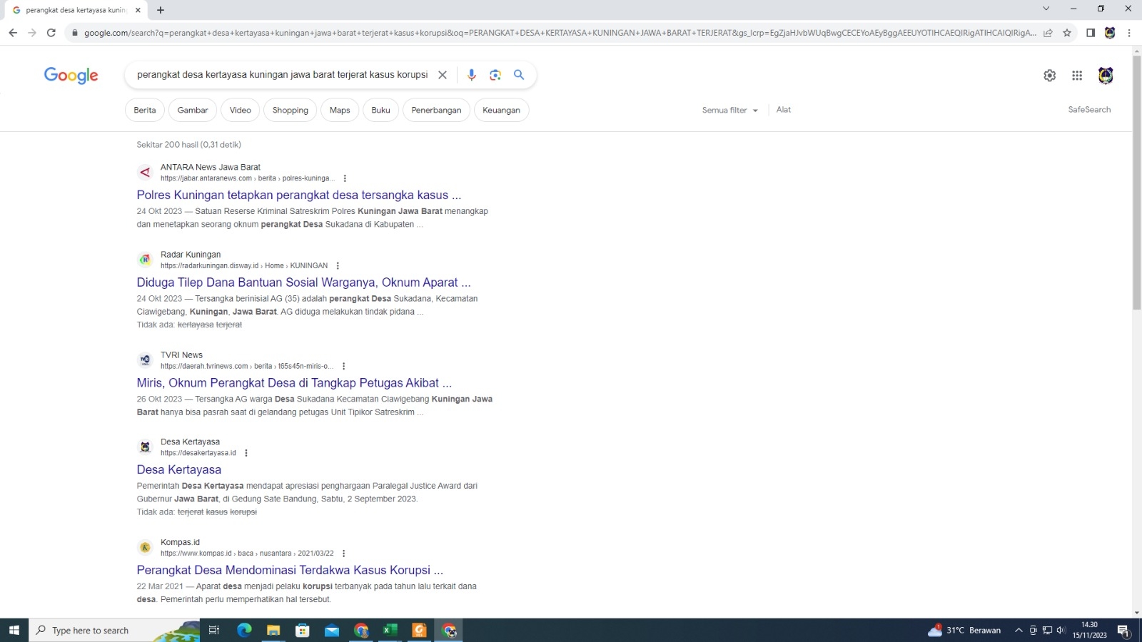Open the Google apps grid

pos(1077,76)
